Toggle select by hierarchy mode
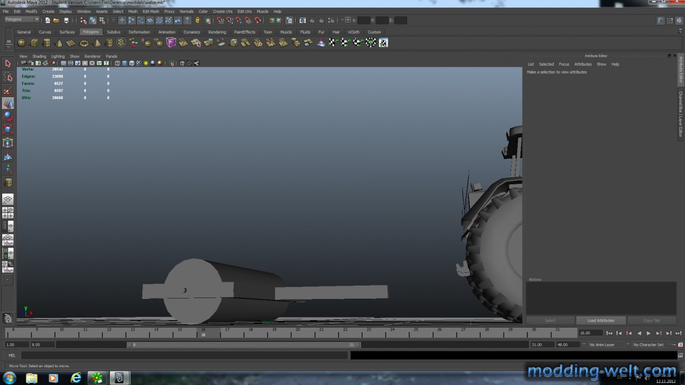This screenshot has width=685, height=385. tap(83, 21)
